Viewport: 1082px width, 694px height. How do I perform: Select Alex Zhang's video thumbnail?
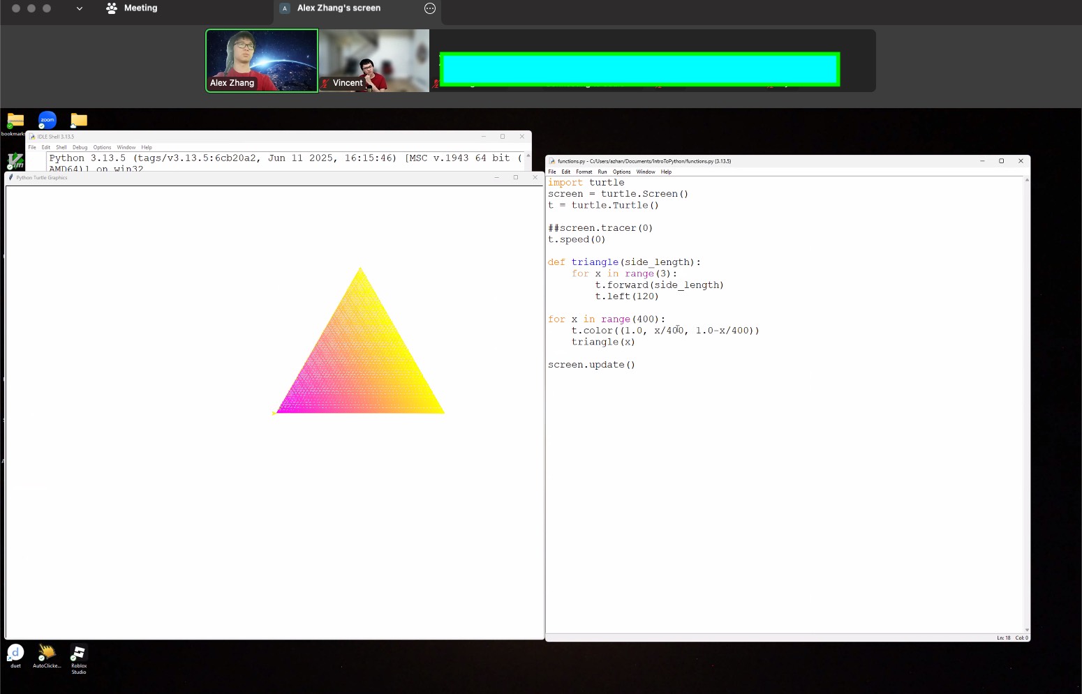tap(262, 61)
